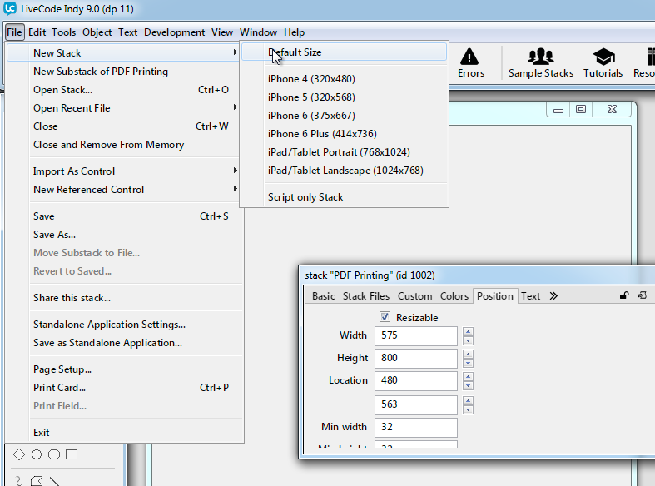Open the Development menu
This screenshot has height=486, width=655.
pyautogui.click(x=174, y=32)
